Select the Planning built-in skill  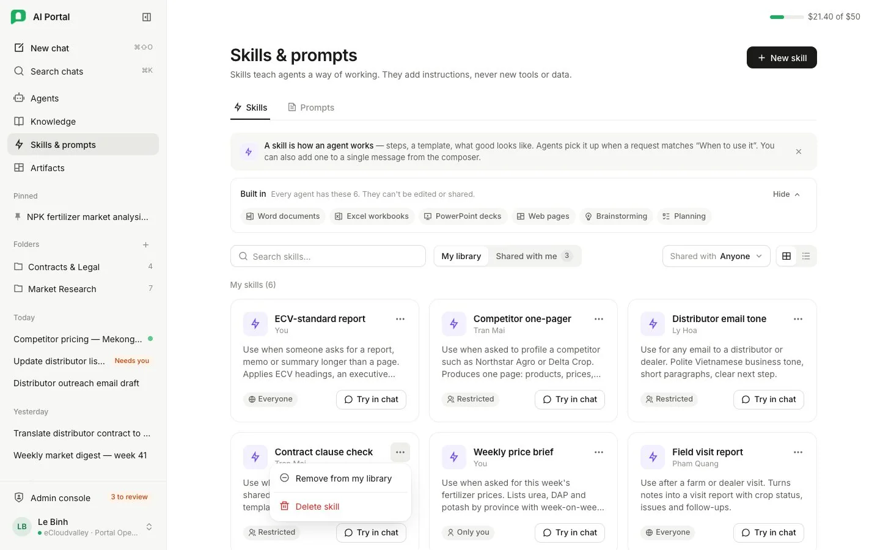pos(684,216)
